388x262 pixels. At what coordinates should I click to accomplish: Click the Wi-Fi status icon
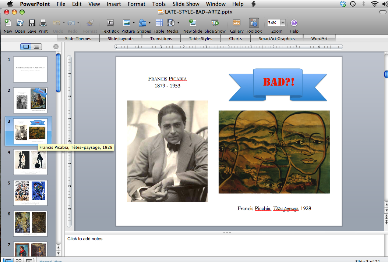click(375, 4)
